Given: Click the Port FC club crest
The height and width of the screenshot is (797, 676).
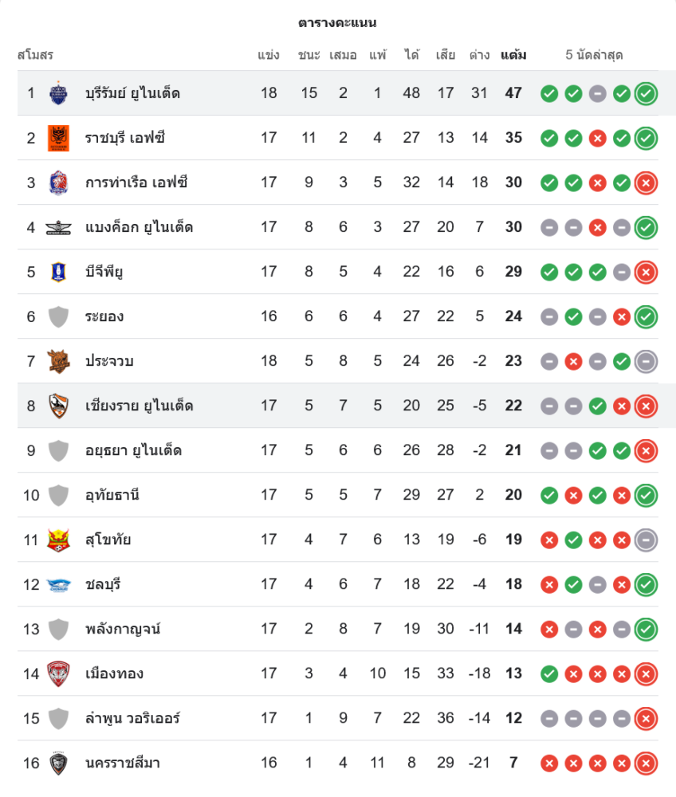Looking at the screenshot, I should click(x=58, y=183).
